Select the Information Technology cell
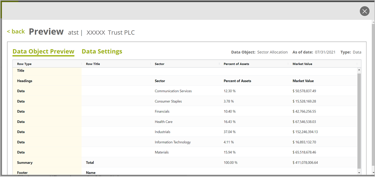The height and width of the screenshot is (177, 375). 173,142
